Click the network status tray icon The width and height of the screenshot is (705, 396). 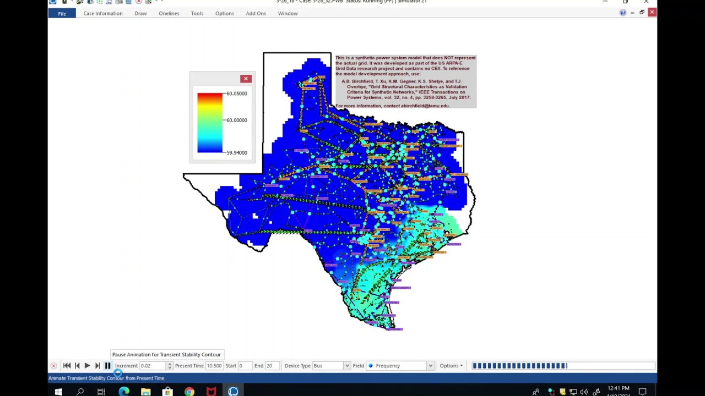(x=573, y=392)
